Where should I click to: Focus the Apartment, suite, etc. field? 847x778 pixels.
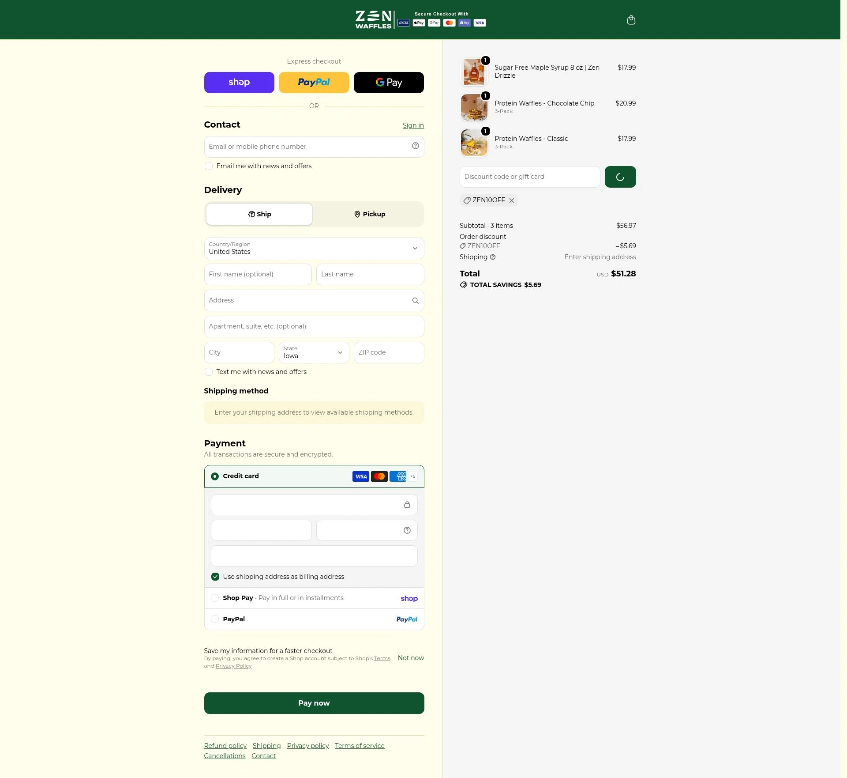pyautogui.click(x=314, y=326)
